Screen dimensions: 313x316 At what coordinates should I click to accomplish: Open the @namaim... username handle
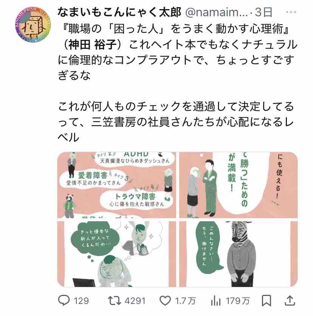pos(216,12)
